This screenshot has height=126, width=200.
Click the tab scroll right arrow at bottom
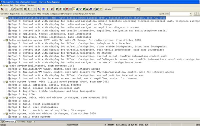tap(3, 122)
